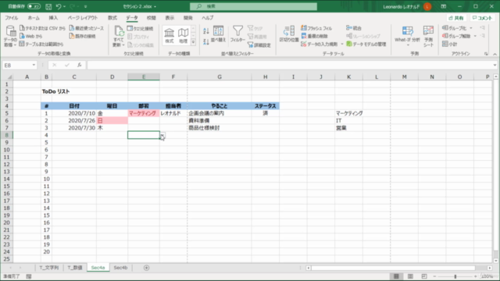Click the search box in title bar

253,6
